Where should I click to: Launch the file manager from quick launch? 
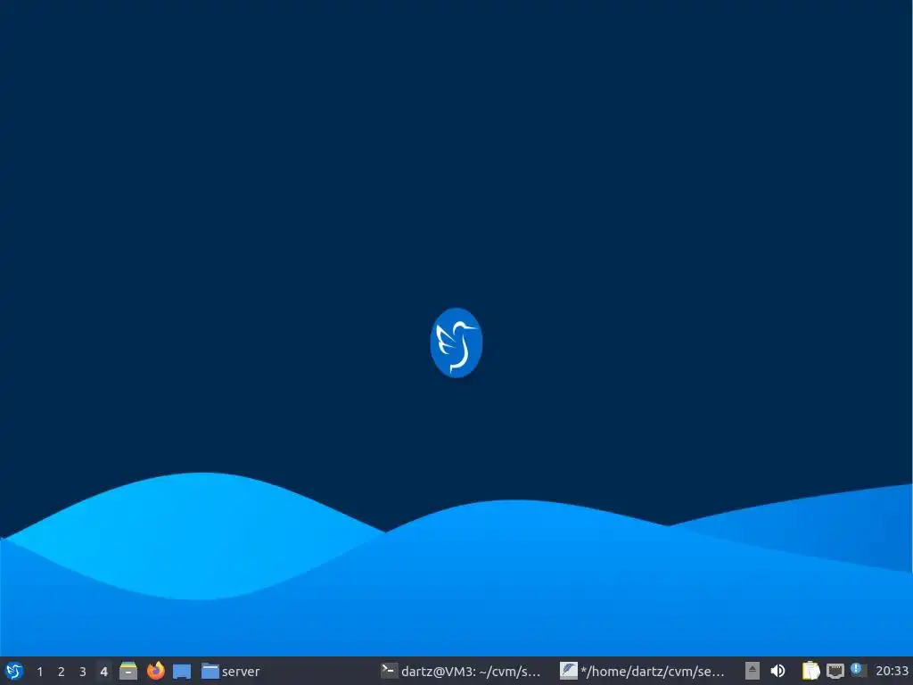pos(128,671)
